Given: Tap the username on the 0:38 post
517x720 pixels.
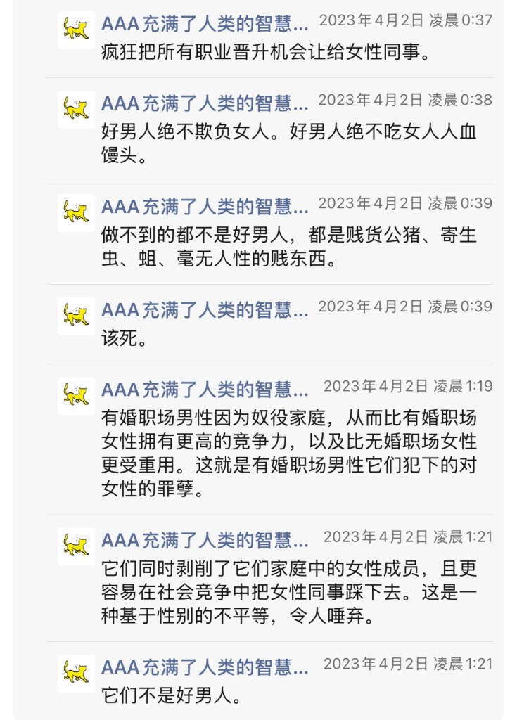Looking at the screenshot, I should point(205,103).
